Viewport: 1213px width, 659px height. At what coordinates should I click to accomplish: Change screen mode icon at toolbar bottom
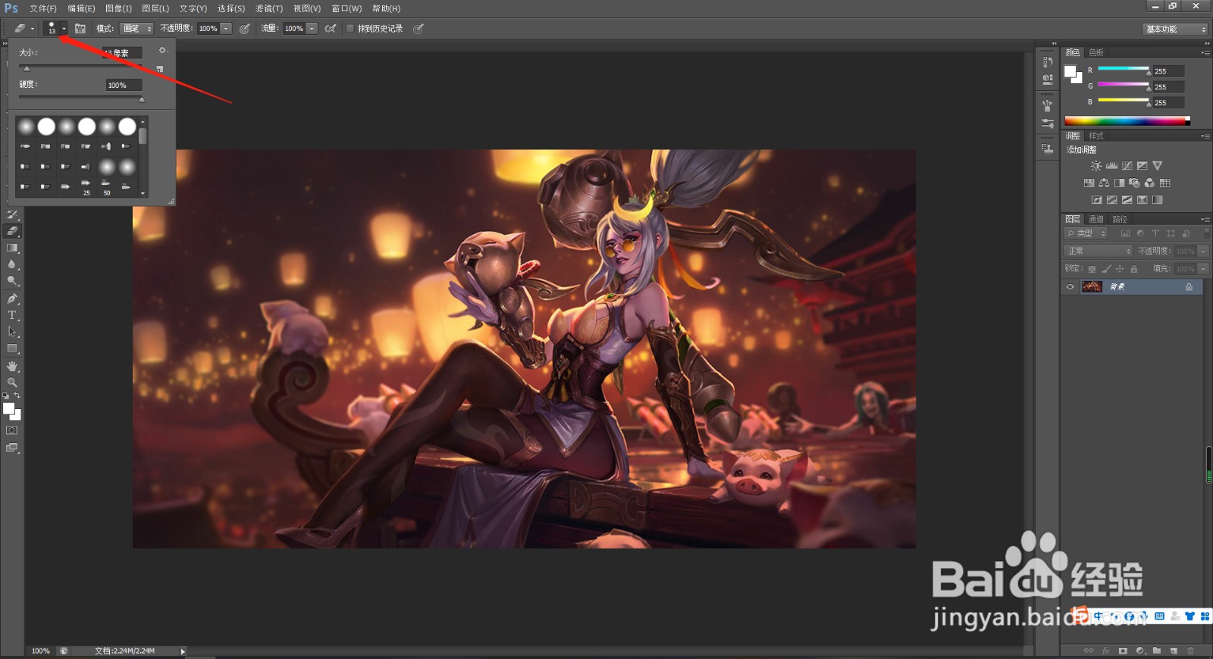click(12, 448)
